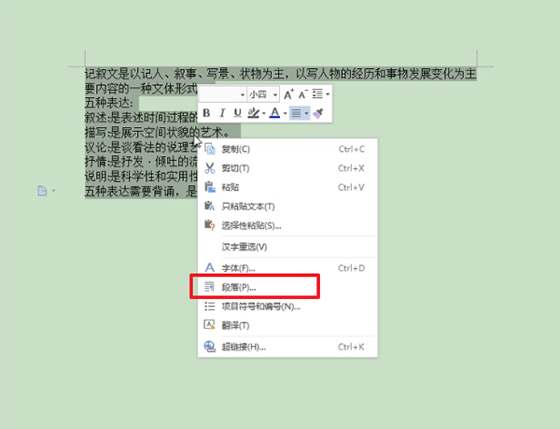Click the scissors icon for Cut
The width and height of the screenshot is (560, 429).
210,168
